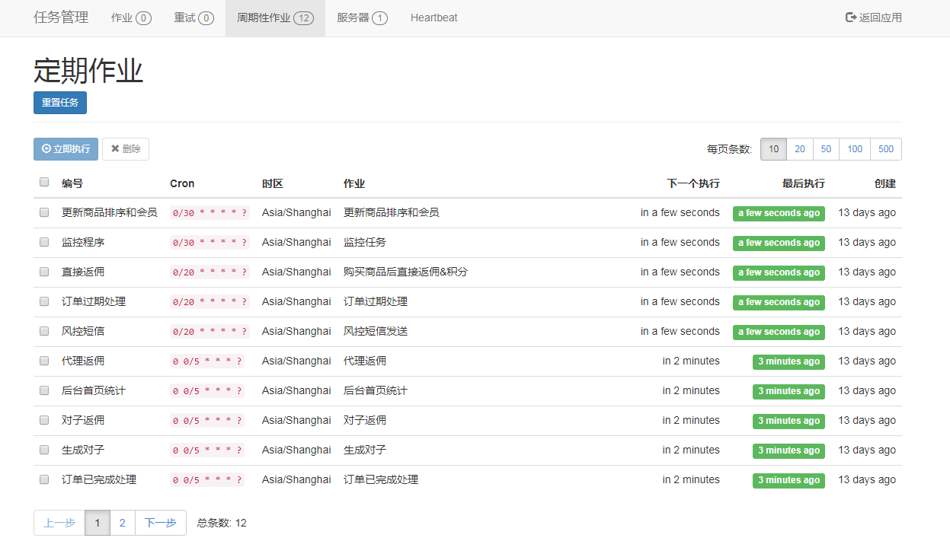Click next-run time of 对子返佣 row
The image size is (950, 557).
[x=691, y=420]
